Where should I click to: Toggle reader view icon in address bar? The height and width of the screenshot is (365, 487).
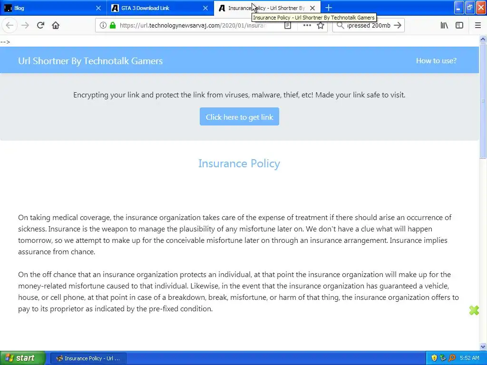click(288, 26)
